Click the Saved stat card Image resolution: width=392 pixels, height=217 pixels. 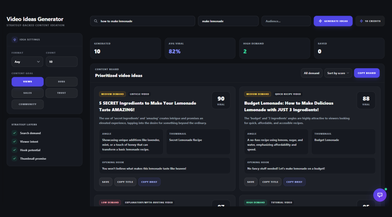point(349,48)
